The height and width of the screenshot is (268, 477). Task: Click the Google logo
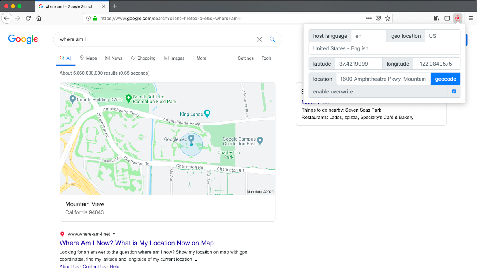point(23,39)
